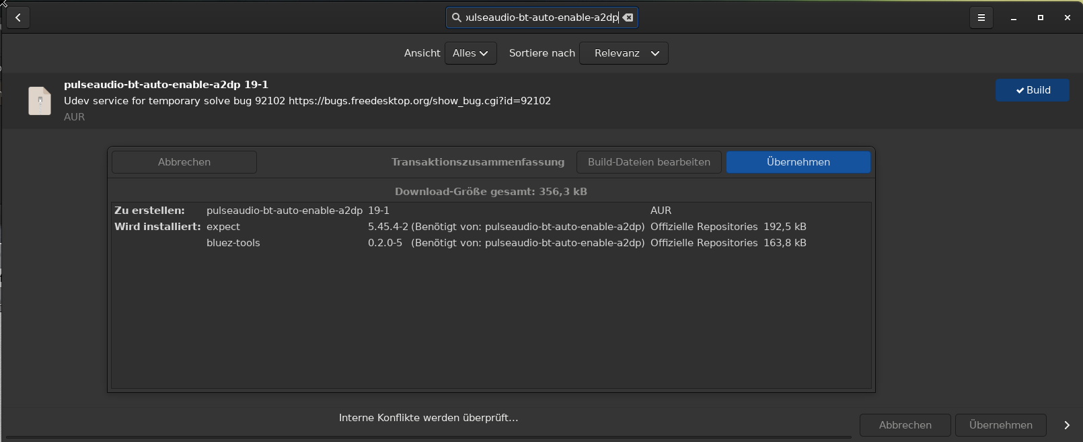Click the AUR label under the package
1083x442 pixels.
point(75,117)
